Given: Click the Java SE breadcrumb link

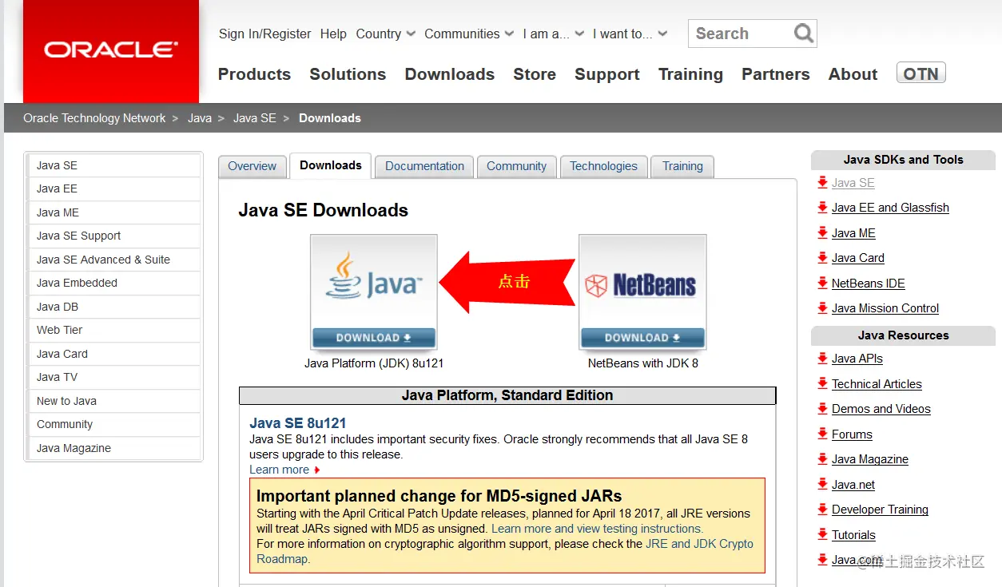Looking at the screenshot, I should [x=254, y=118].
